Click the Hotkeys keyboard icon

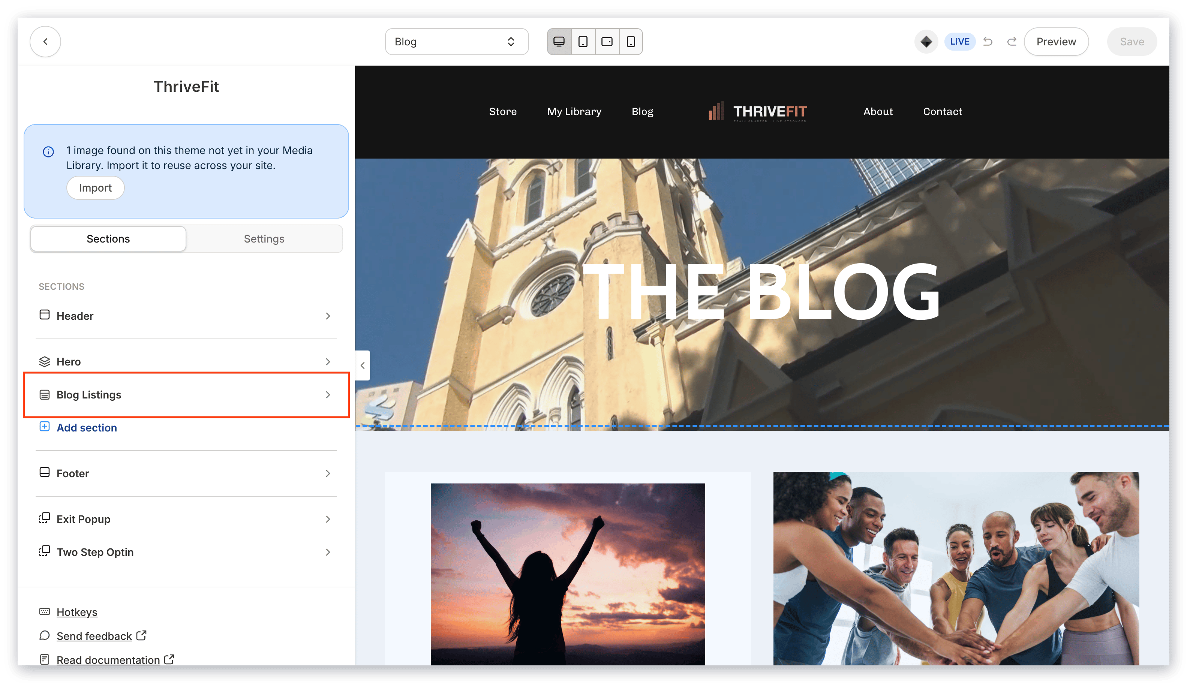pos(45,611)
